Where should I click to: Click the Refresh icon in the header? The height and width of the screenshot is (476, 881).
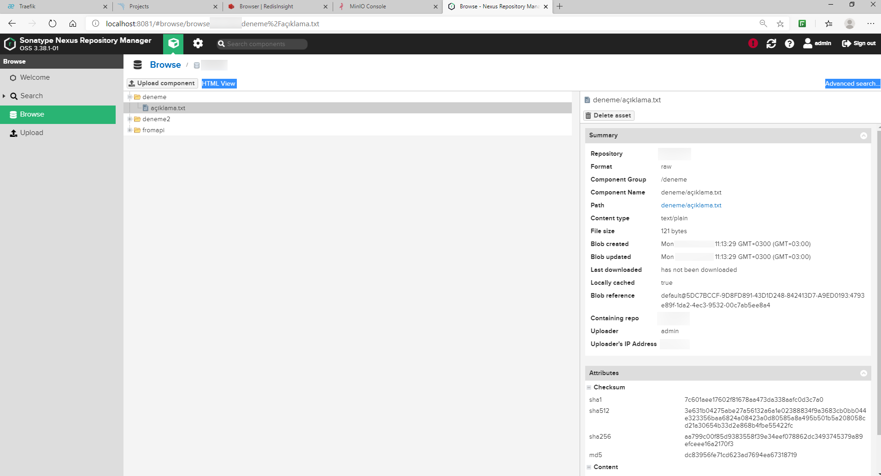[x=771, y=43]
